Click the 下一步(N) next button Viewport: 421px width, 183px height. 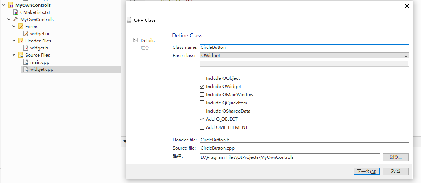click(366, 172)
